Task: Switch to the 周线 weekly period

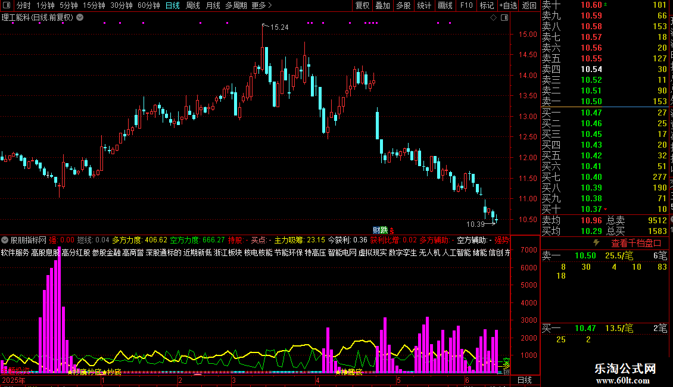Action: pos(193,5)
